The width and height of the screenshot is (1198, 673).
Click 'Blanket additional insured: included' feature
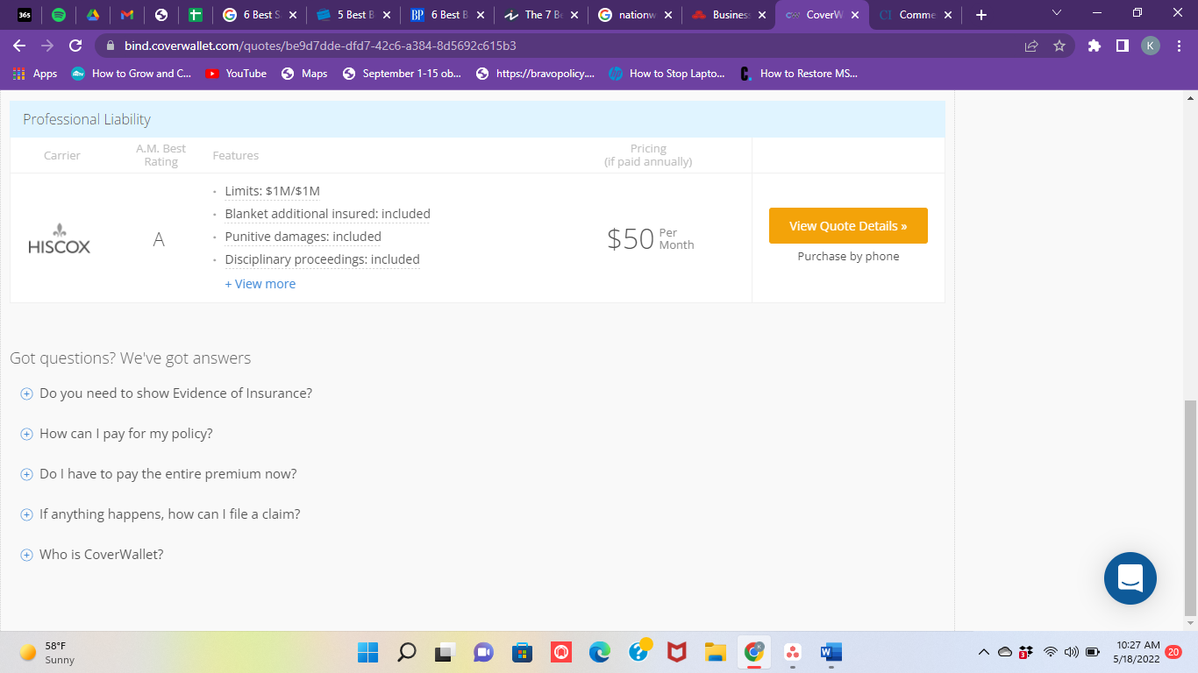click(327, 214)
